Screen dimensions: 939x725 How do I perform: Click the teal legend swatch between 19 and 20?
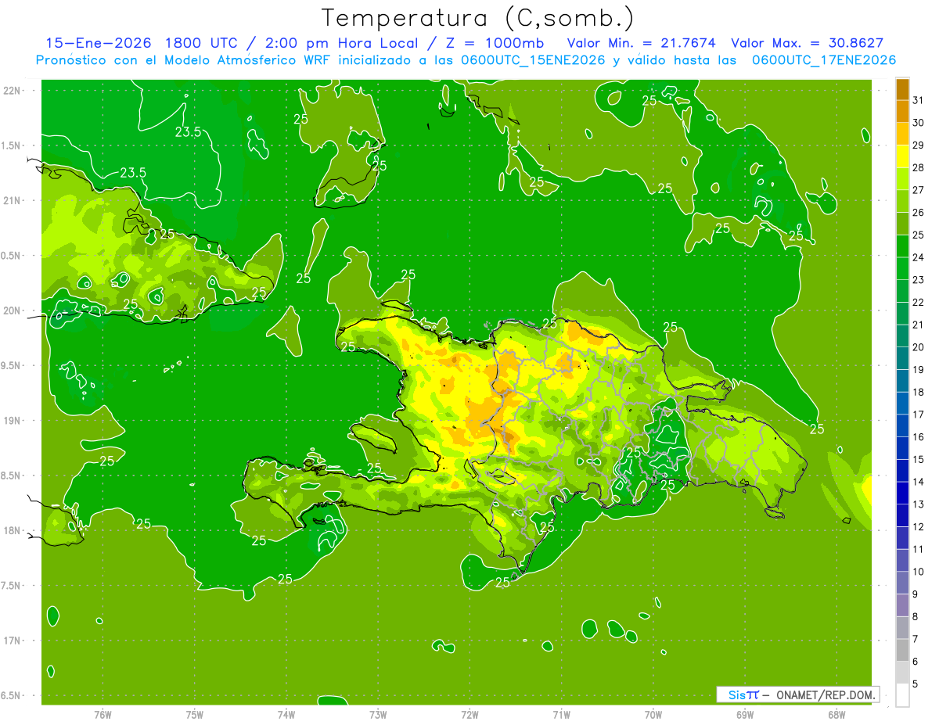point(902,358)
